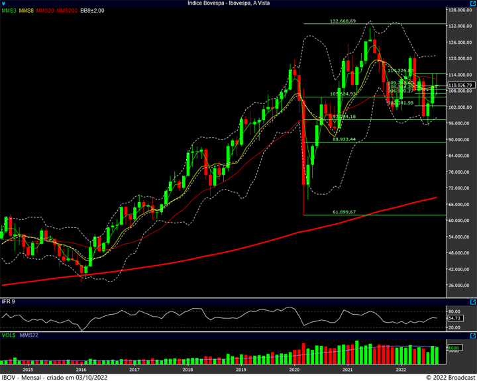Select the MMS8 moving average label
The image size is (477, 381).
(x=26, y=11)
